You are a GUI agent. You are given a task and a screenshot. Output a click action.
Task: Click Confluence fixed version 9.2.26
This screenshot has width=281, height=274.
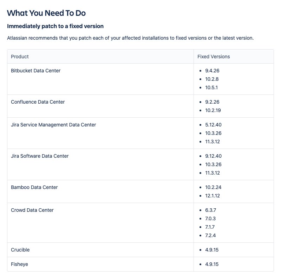212,102
